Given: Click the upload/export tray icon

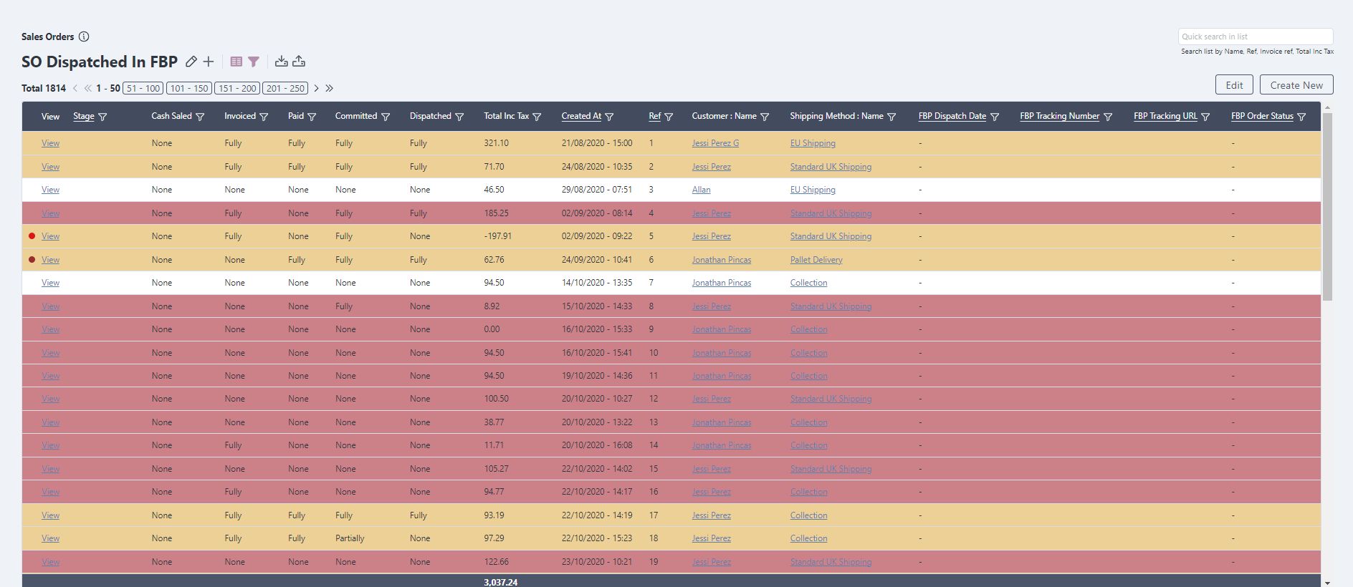Looking at the screenshot, I should tap(299, 62).
